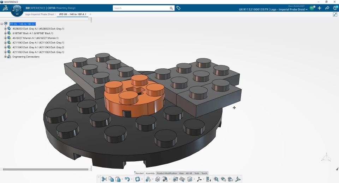Select 4616027 Marron A.1 in the tree
This screenshot has height=183, width=339.
coord(35,38)
